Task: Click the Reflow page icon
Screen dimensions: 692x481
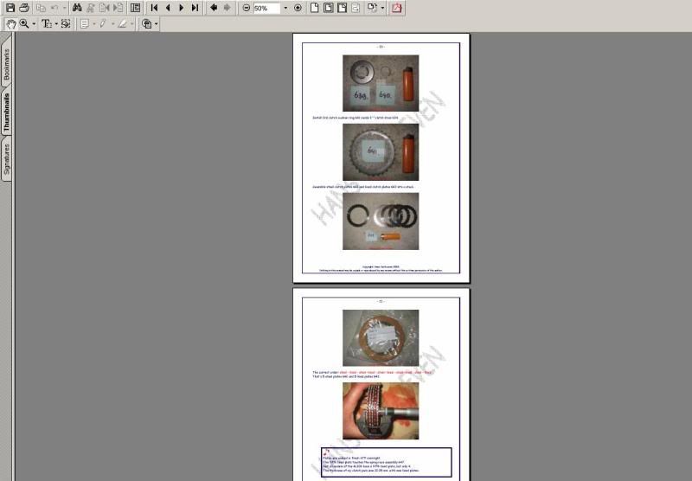Action: click(x=356, y=8)
